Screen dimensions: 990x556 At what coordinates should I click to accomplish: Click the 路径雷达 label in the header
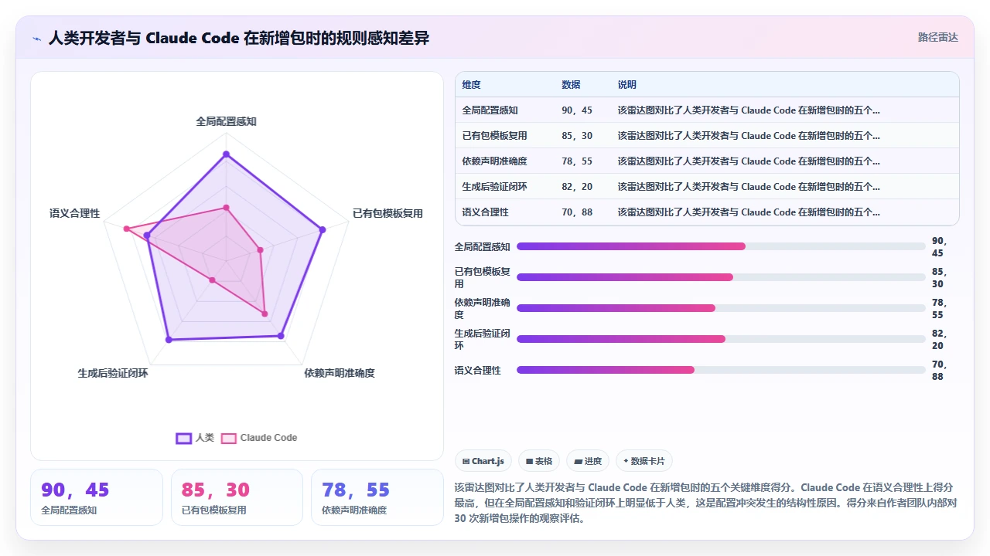pos(937,37)
